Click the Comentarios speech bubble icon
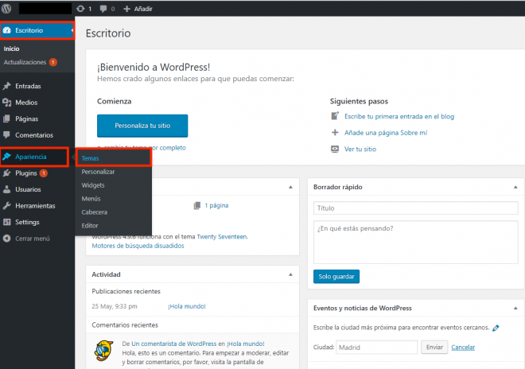The width and height of the screenshot is (525, 369). click(x=6, y=135)
